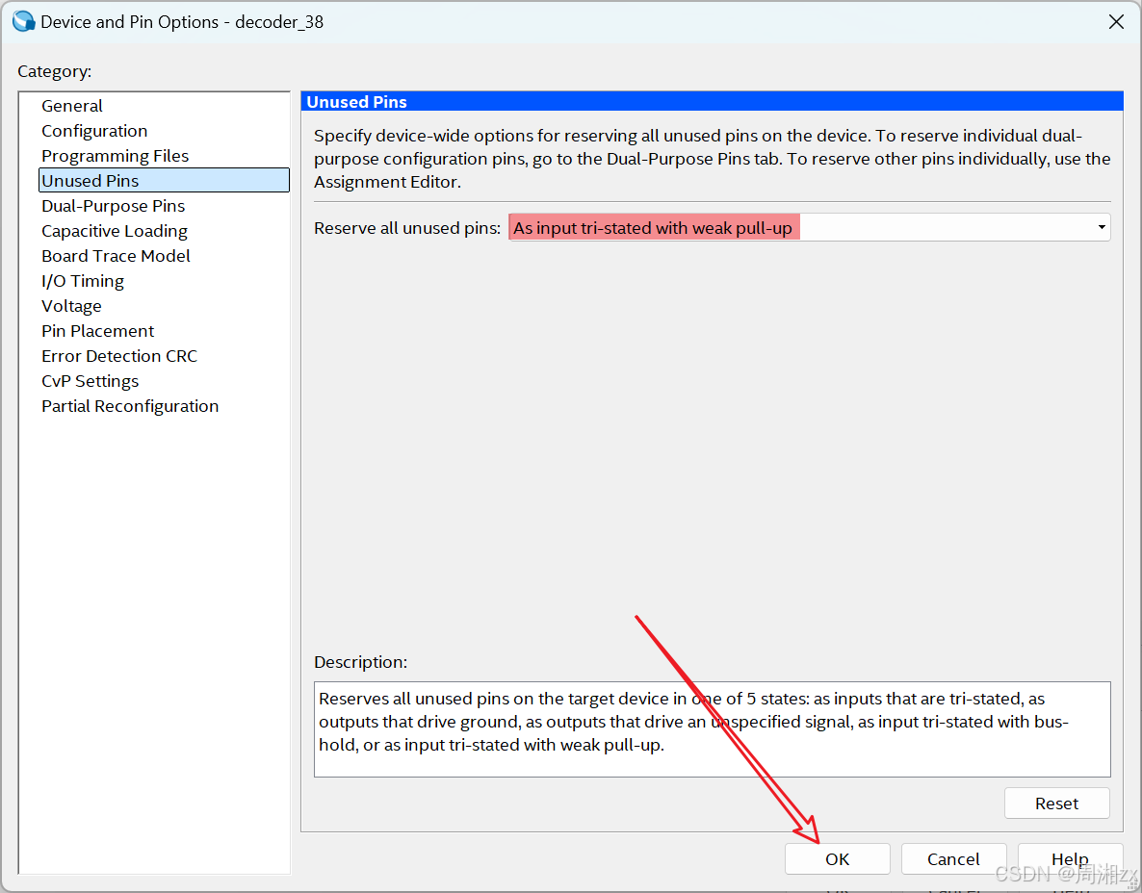Viewport: 1142px width, 893px height.
Task: Confirm settings with the OK button
Action: [x=838, y=858]
